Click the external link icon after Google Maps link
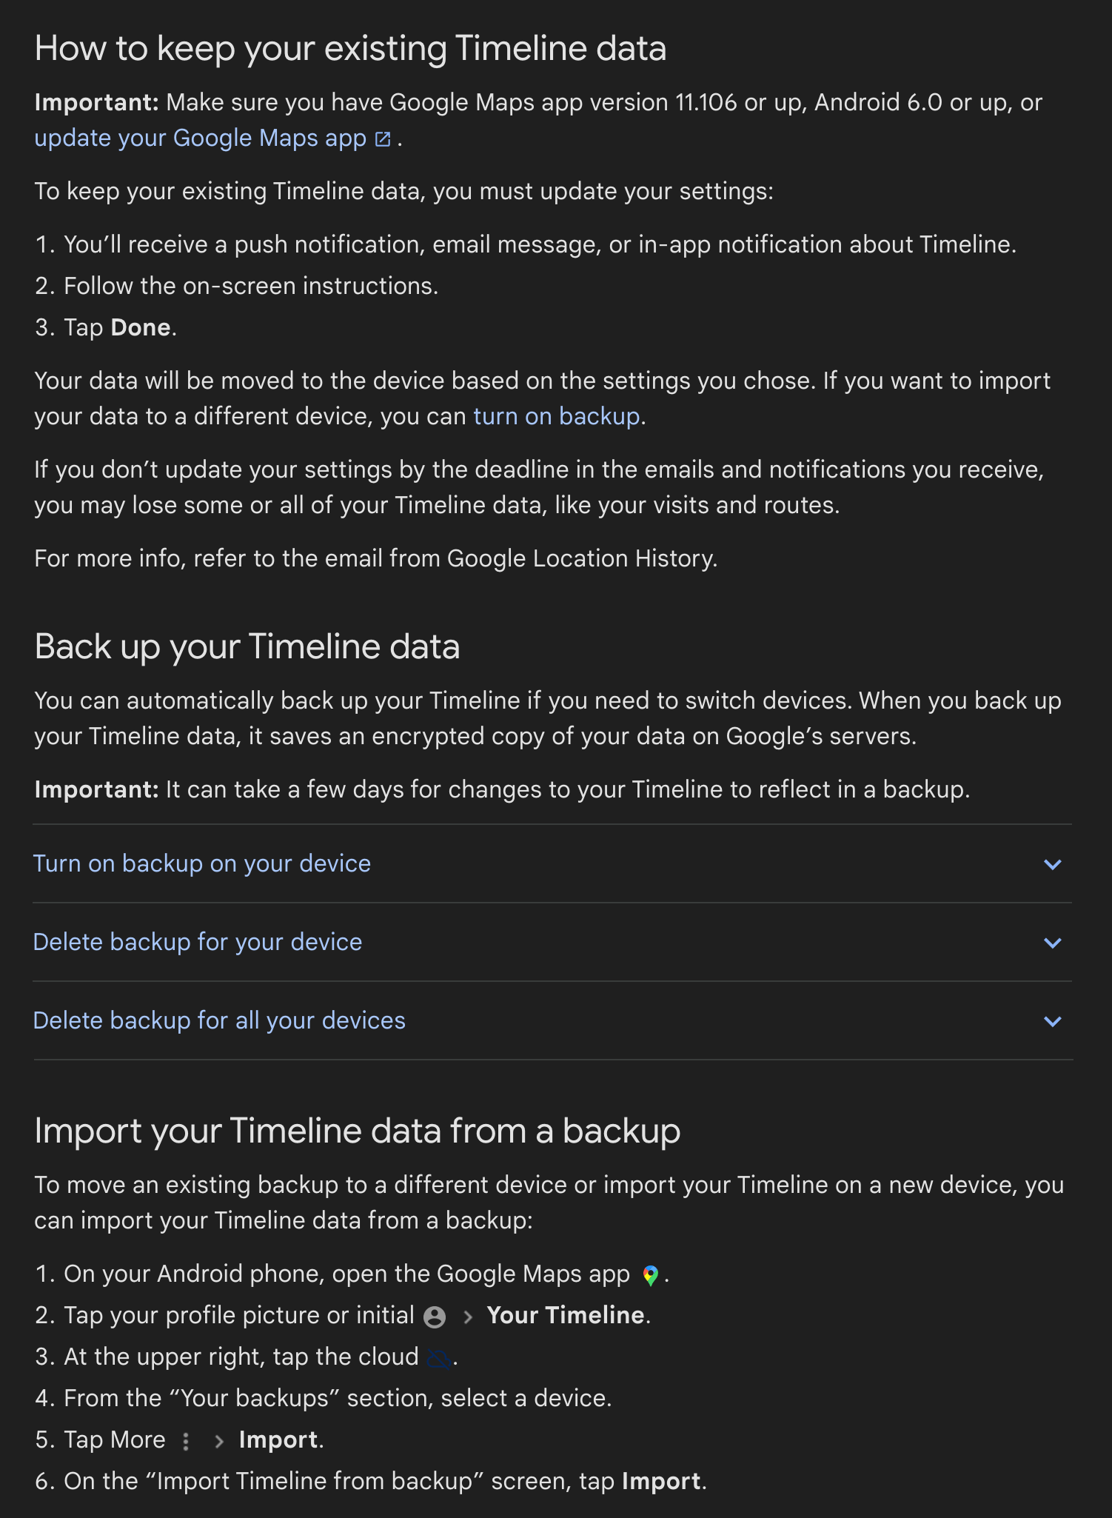This screenshot has width=1112, height=1518. pos(381,137)
